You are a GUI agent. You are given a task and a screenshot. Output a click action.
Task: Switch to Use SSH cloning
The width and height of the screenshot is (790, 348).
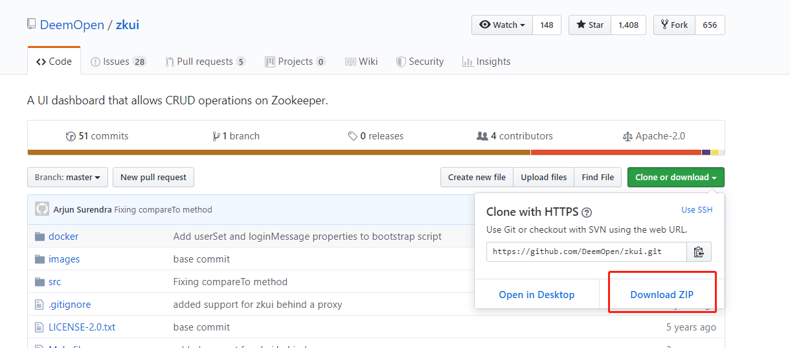[x=697, y=210]
